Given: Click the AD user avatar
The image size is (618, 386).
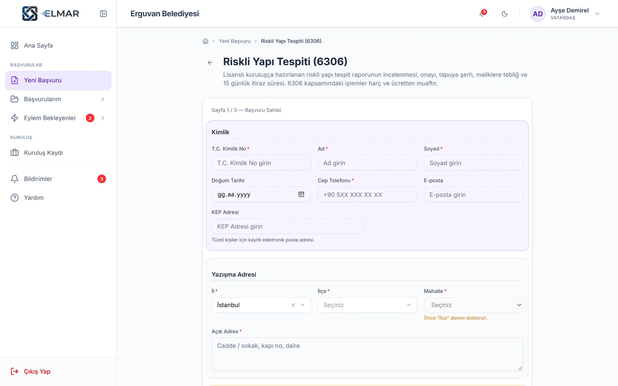Looking at the screenshot, I should point(538,14).
